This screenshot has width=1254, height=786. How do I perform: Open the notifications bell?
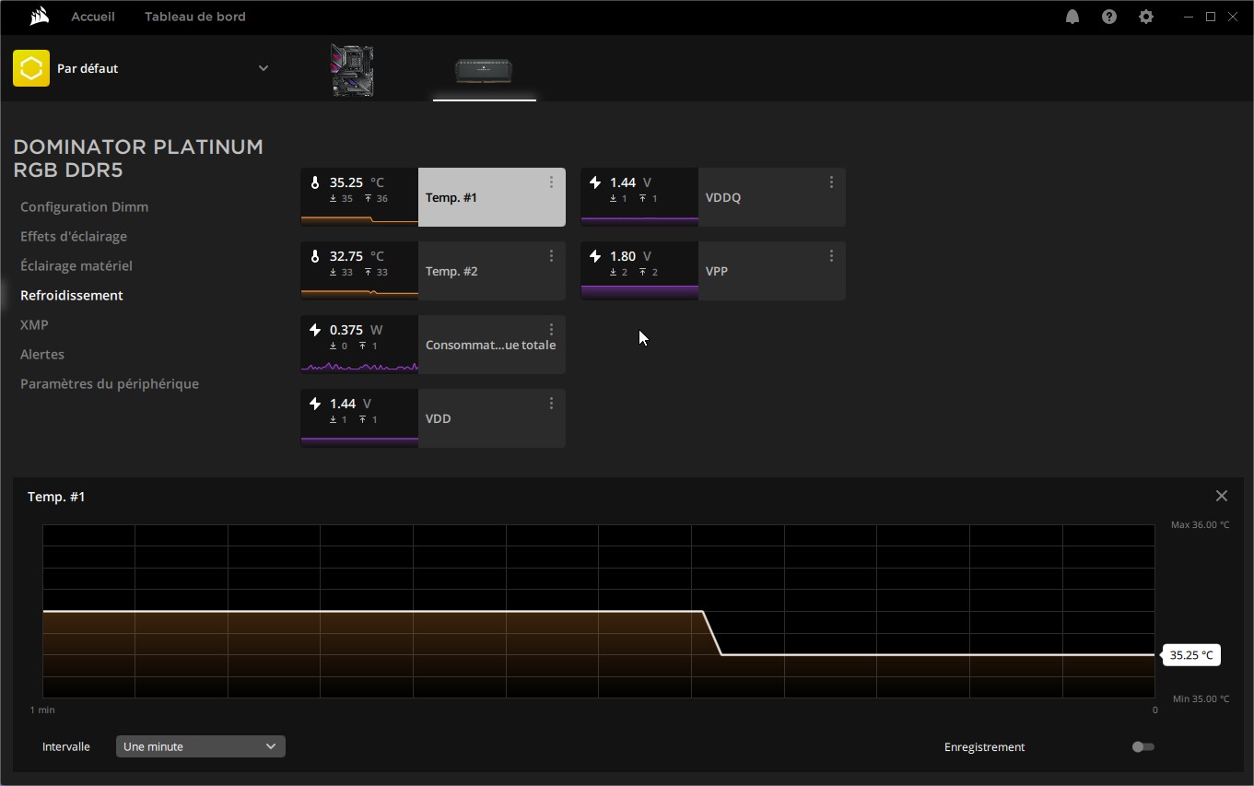point(1072,17)
